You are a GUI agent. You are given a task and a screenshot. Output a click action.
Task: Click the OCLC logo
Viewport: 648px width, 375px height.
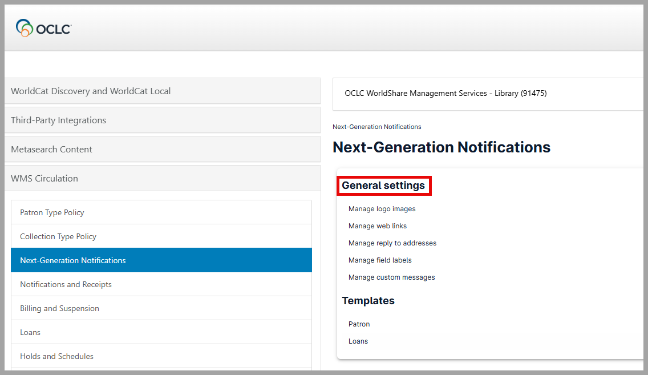coord(43,28)
